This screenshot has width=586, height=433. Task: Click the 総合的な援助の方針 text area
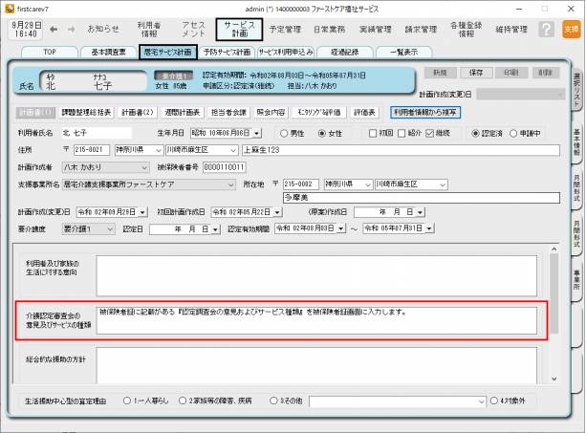pyautogui.click(x=317, y=362)
